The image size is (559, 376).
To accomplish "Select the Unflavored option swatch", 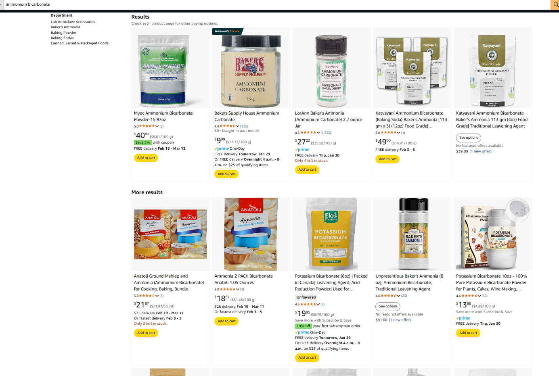I will click(306, 297).
